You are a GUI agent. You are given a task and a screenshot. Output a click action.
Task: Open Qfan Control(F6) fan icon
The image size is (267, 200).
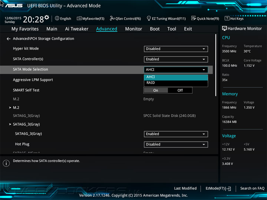click(112, 19)
